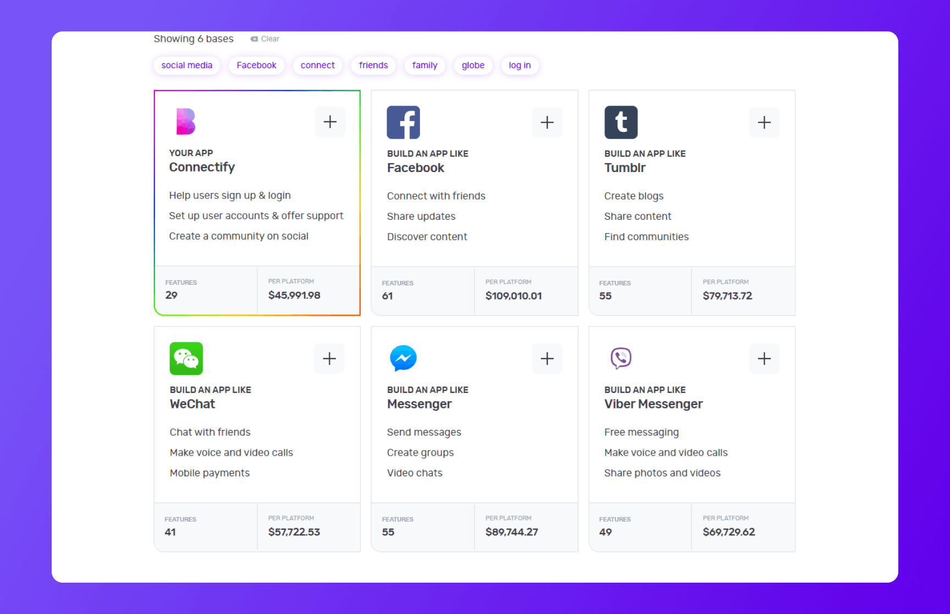Click Connectify's 29 features count
The image size is (950, 614).
tap(172, 295)
